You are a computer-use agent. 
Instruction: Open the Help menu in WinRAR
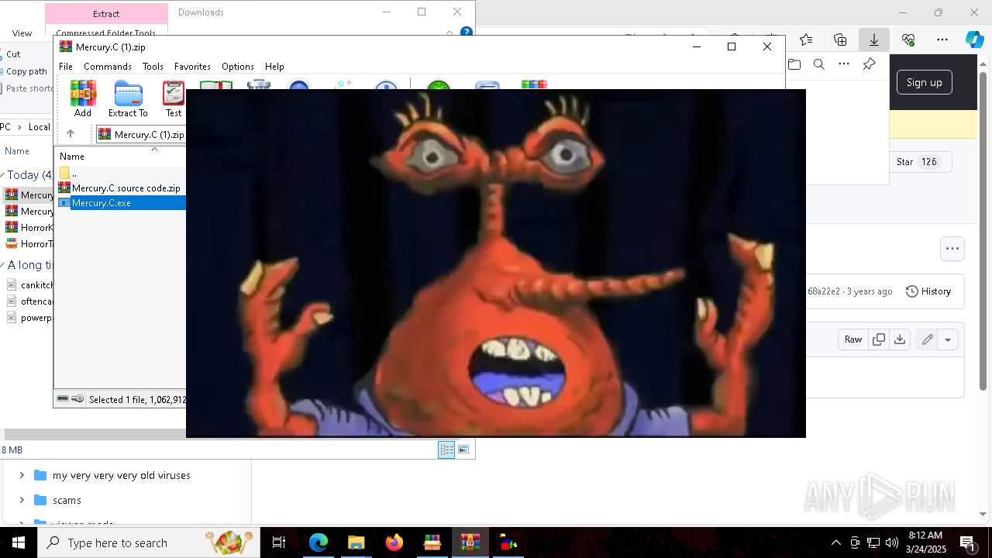pos(274,67)
